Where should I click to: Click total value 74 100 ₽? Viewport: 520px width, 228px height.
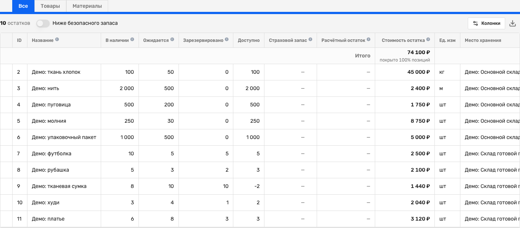click(419, 52)
